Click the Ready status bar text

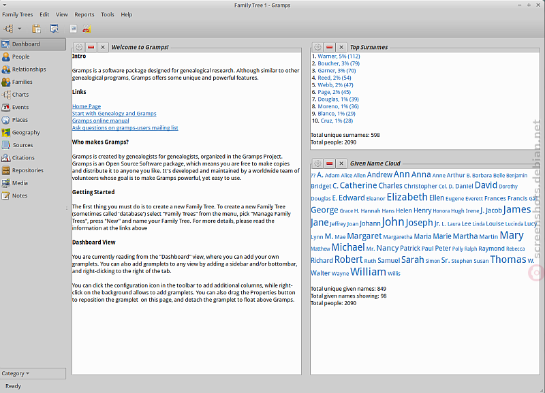click(x=13, y=386)
